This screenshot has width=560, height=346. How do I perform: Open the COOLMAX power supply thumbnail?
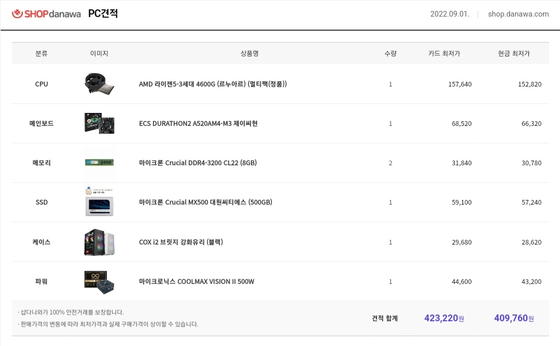tap(99, 282)
